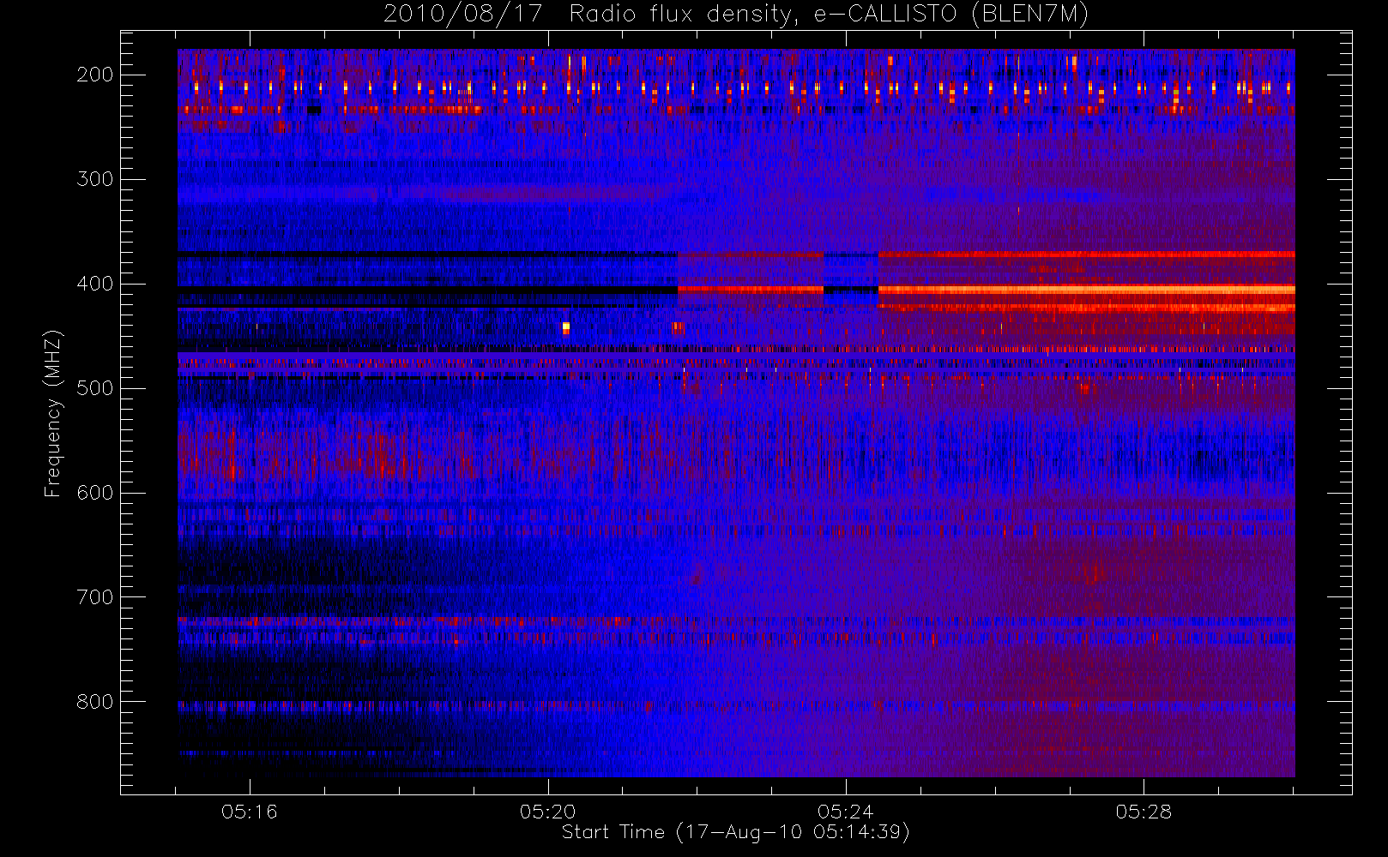Click the 05:20 time tick label
This screenshot has width=1388, height=857.
(x=547, y=811)
